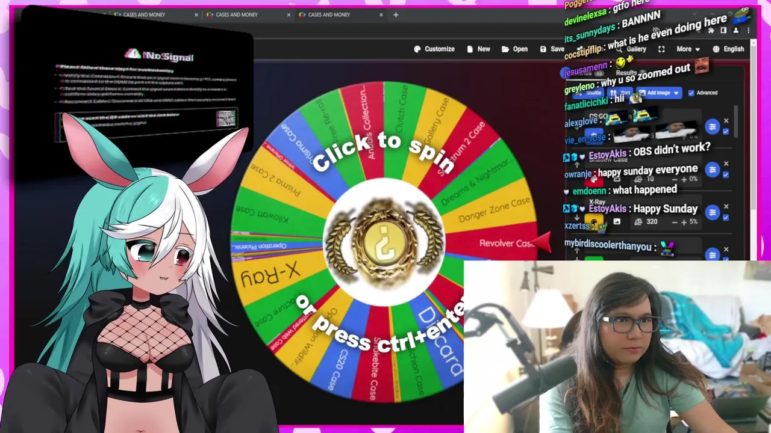Toggle the Advanced checkbox
Viewport: 771px width, 433px height.
click(691, 93)
